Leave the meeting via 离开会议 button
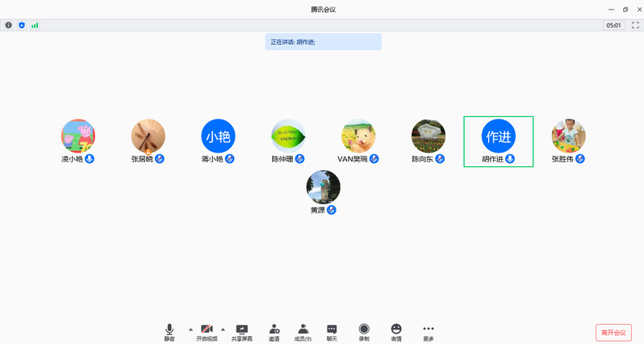 coord(613,332)
